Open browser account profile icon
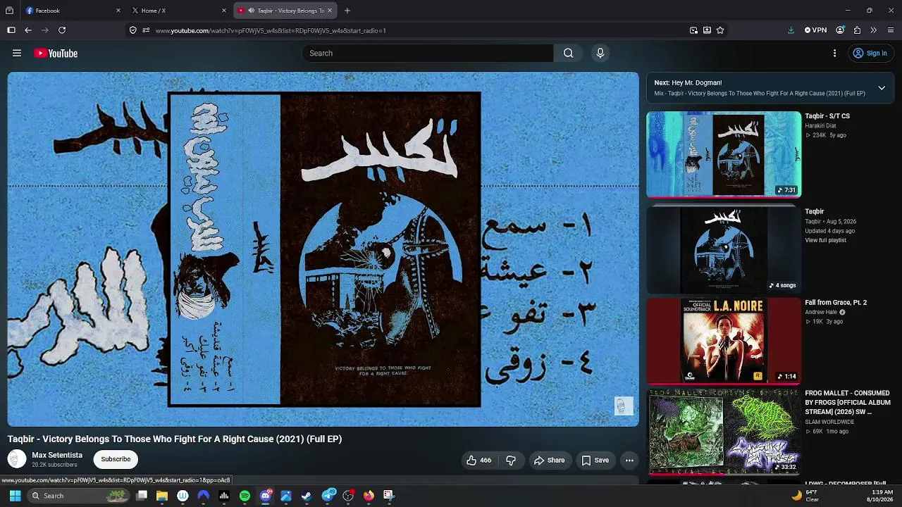This screenshot has height=507, width=902. tap(840, 30)
